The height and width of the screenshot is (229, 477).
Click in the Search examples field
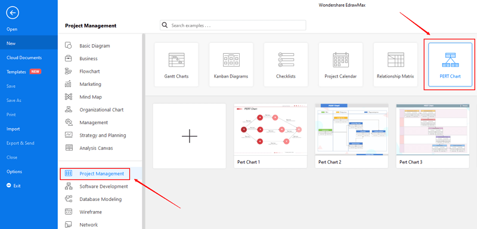pyautogui.click(x=233, y=25)
